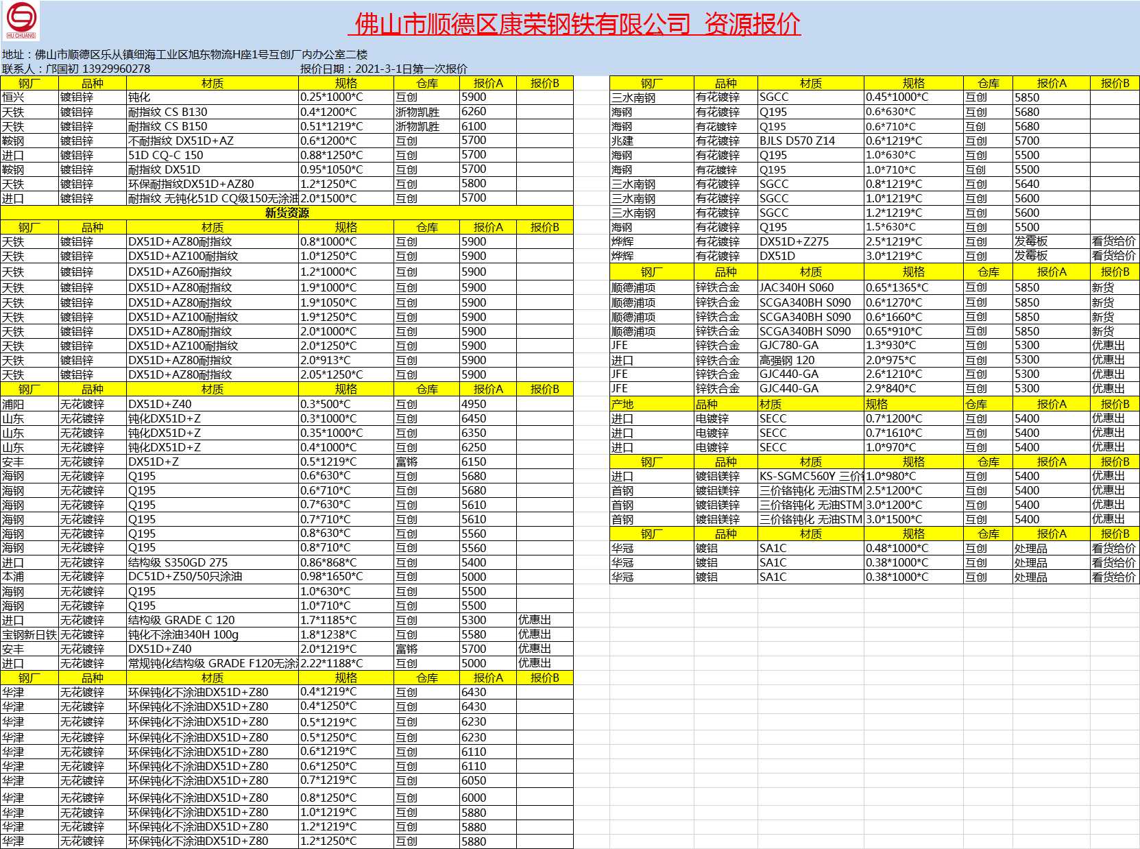Image resolution: width=1140 pixels, height=849 pixels.
Task: Click the 0.8*1250*C spec cell
Action: pyautogui.click(x=346, y=798)
